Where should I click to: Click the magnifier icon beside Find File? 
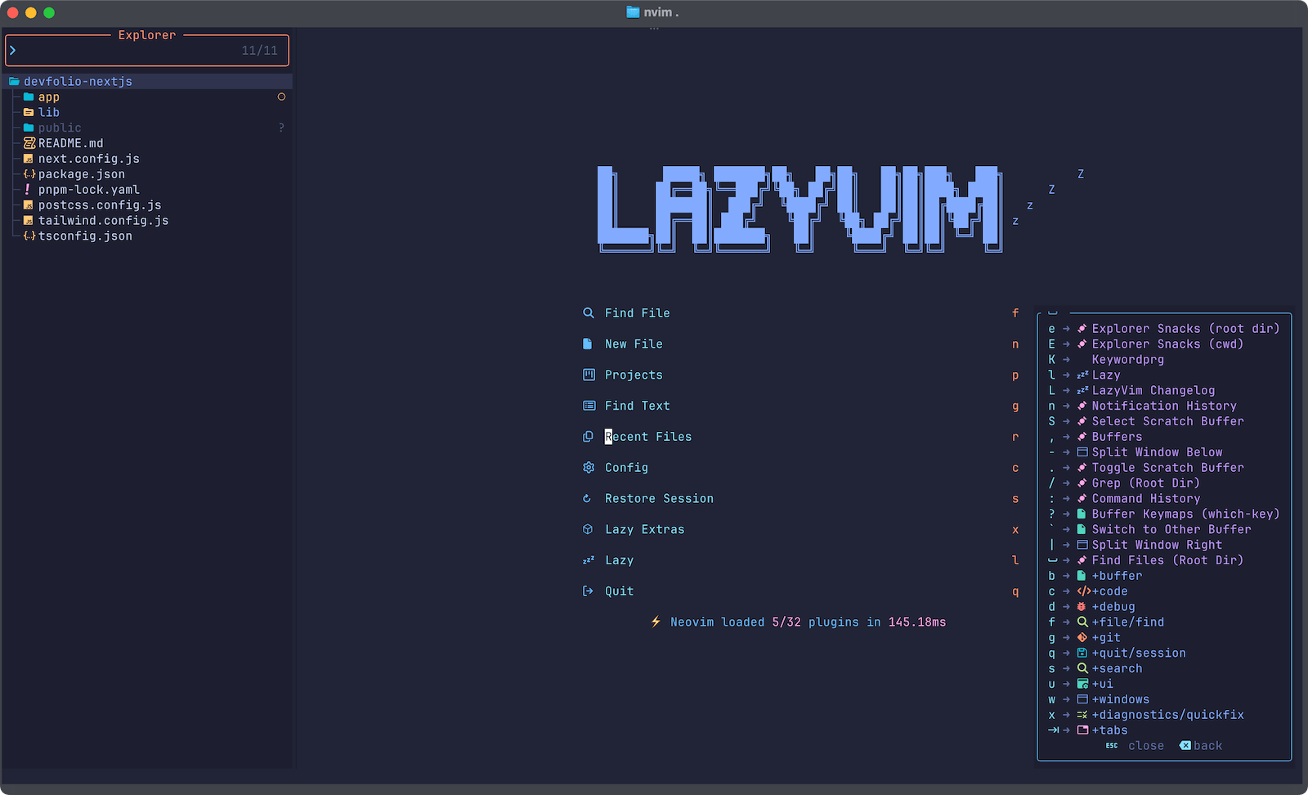point(588,313)
